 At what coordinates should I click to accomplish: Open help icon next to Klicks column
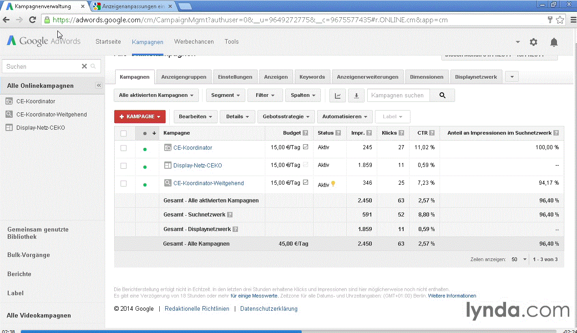pyautogui.click(x=401, y=133)
